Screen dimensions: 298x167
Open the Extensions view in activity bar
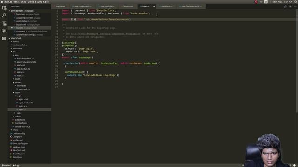click(x=4, y=39)
